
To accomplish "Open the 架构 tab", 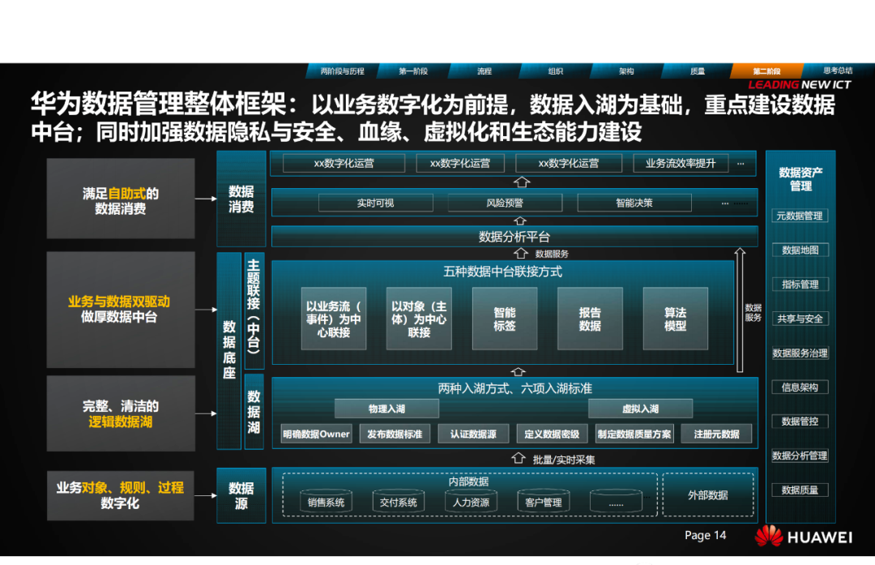I will coord(625,71).
